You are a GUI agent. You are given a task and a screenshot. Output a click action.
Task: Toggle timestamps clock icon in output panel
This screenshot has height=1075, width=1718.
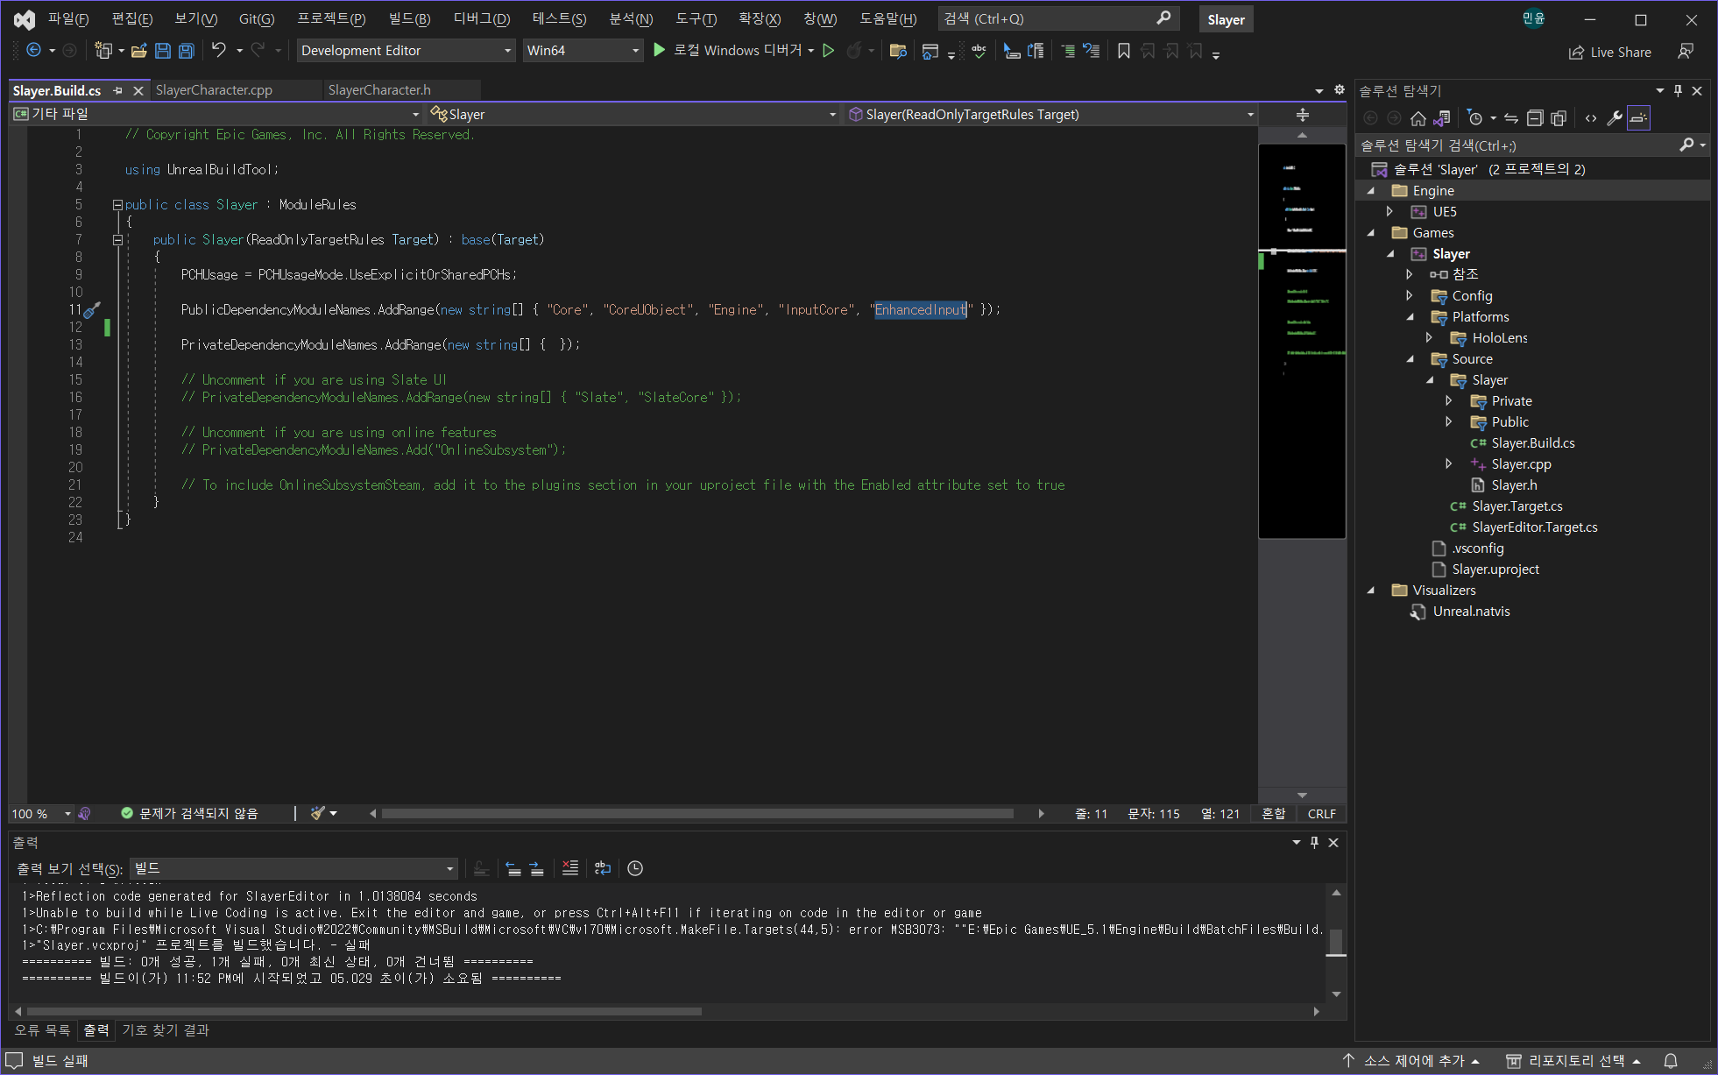click(635, 868)
